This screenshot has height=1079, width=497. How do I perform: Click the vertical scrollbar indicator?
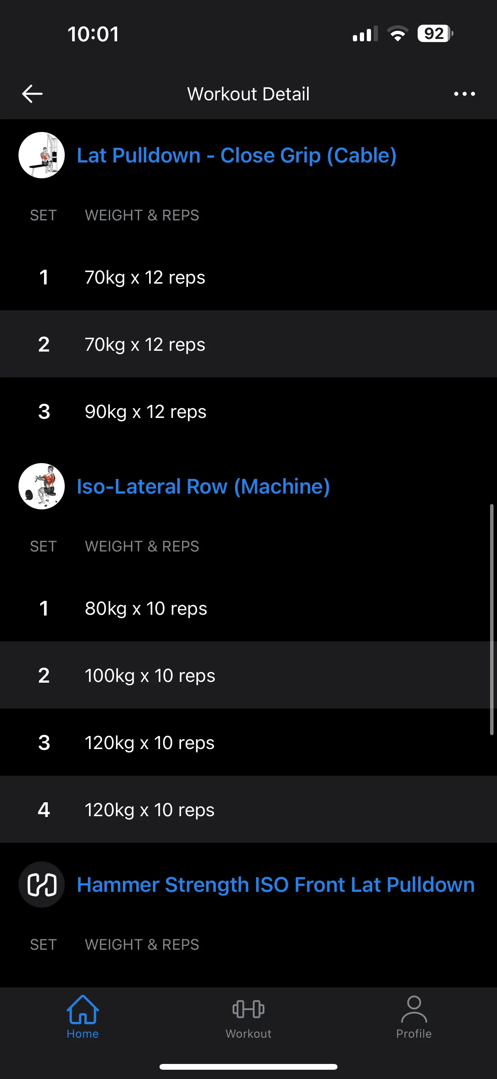(492, 620)
